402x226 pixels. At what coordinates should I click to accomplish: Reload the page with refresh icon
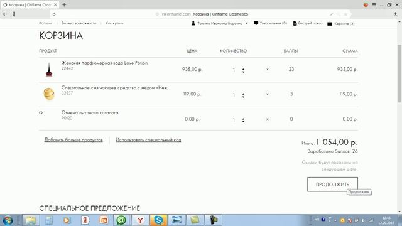pyautogui.click(x=54, y=14)
